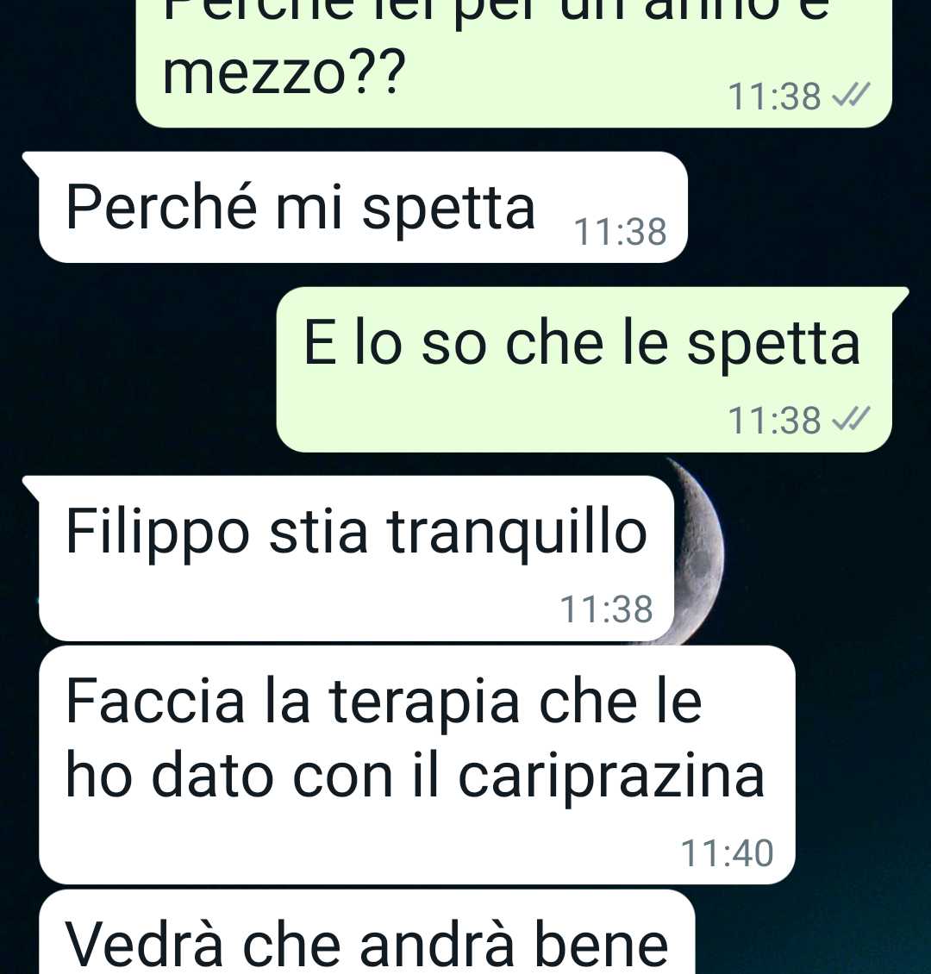Tap the read-receipt double check beside "mezzo??"
931x974 pixels.
[851, 95]
